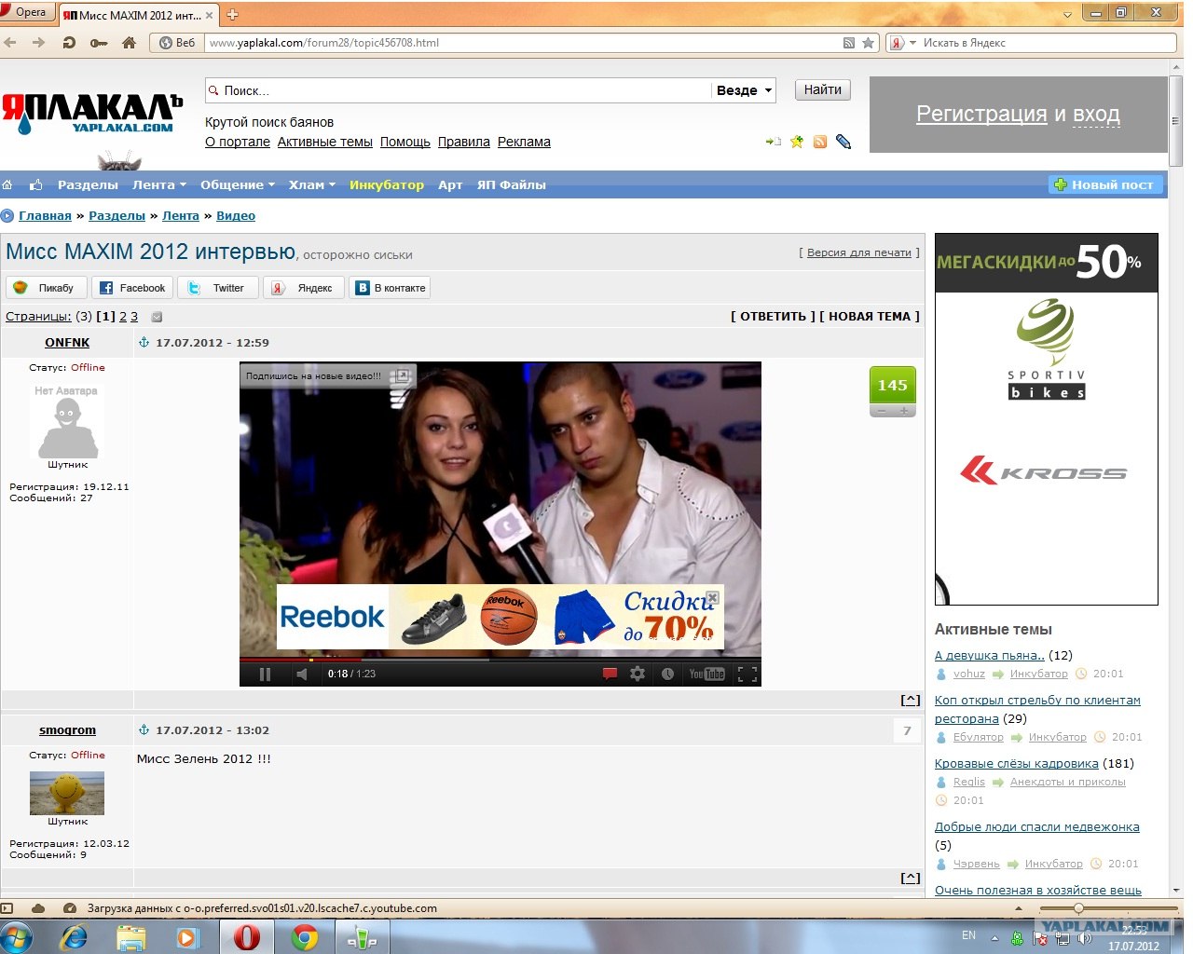Open the Инкубатор section
Viewport: 1193px width, 954px height.
click(x=386, y=184)
